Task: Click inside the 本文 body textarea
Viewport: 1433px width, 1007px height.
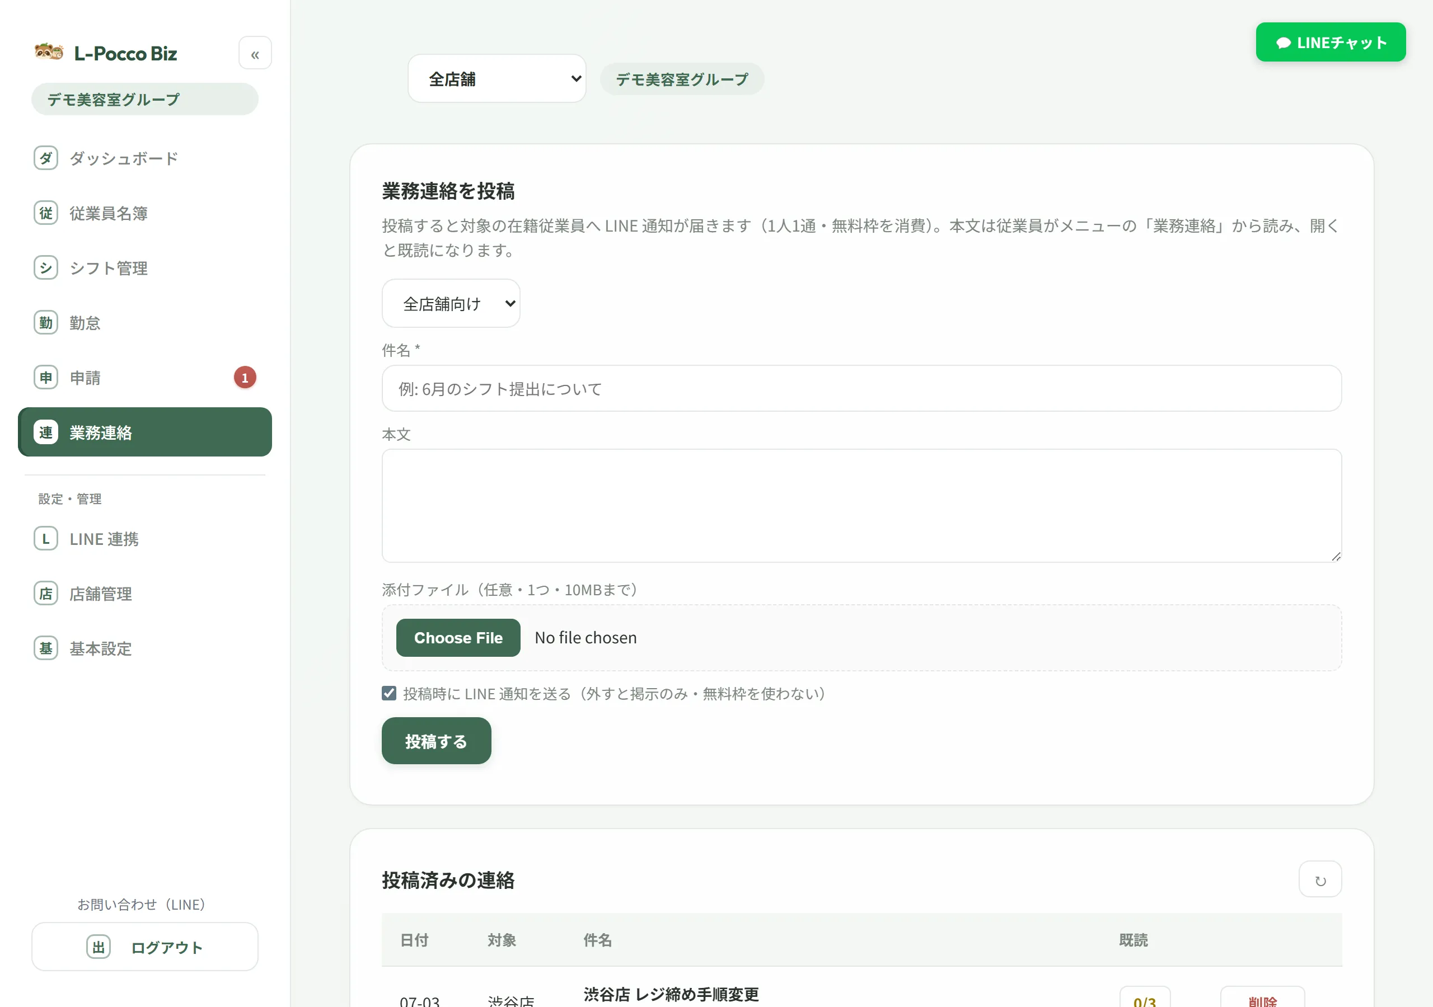Action: coord(861,506)
